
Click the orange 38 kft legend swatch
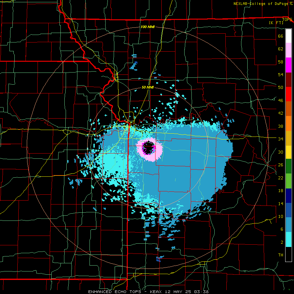point(288,123)
